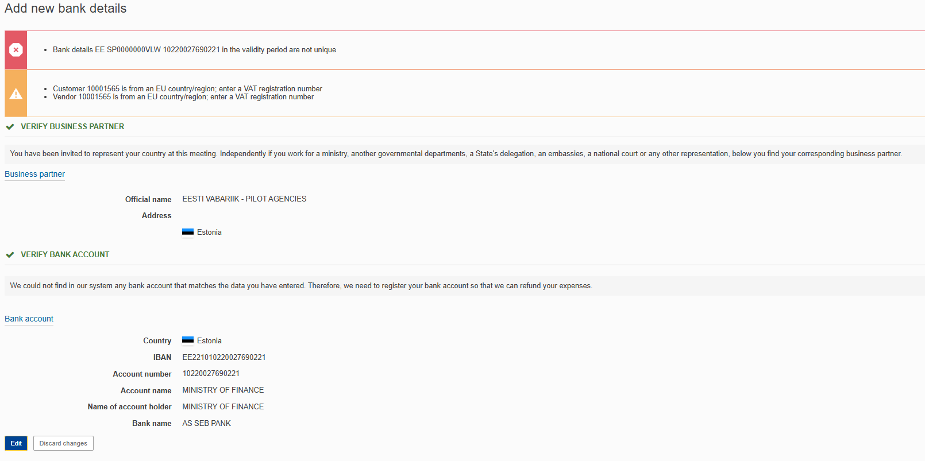Click the bank details not unique error message

coord(194,50)
